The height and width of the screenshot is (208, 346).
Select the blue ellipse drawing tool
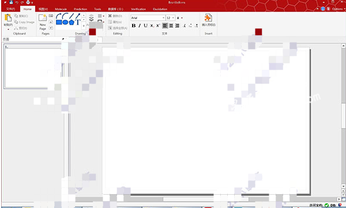coord(65,22)
